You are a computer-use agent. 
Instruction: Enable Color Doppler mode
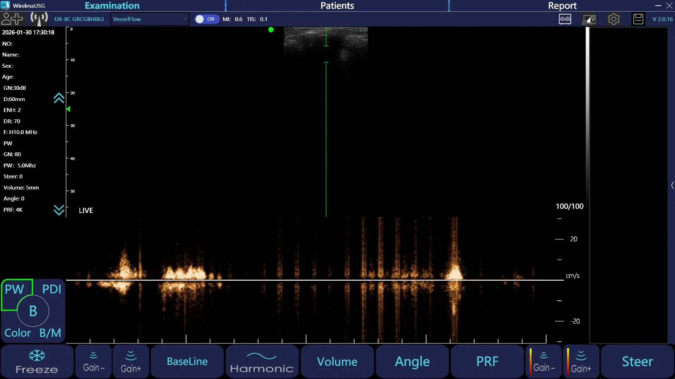(x=18, y=333)
